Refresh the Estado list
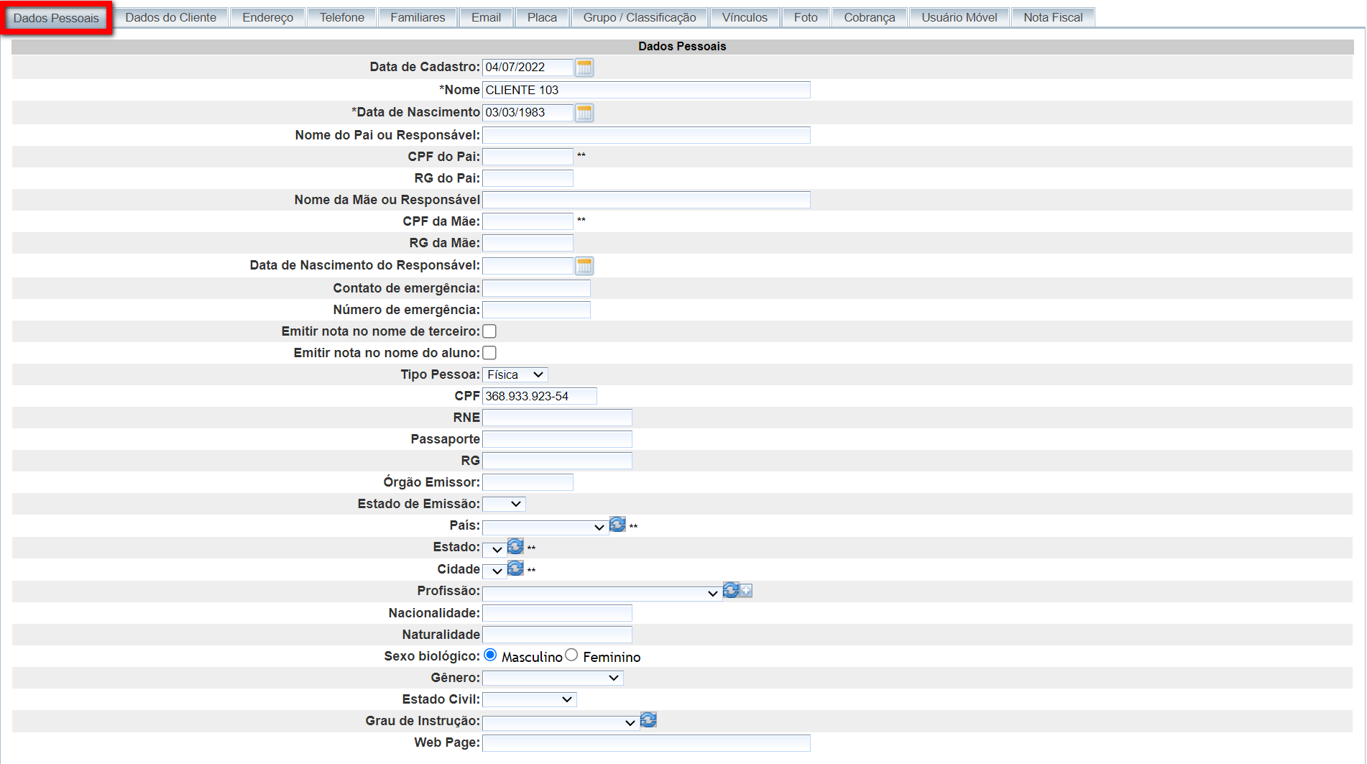1367x764 pixels. point(515,547)
